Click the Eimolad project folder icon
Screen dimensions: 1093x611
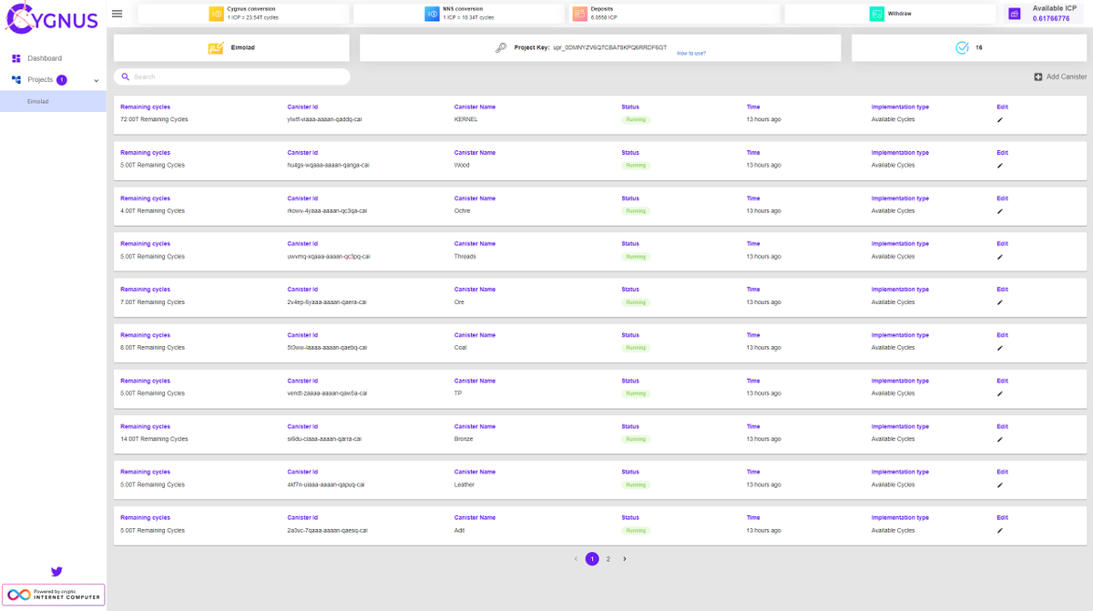(x=216, y=47)
